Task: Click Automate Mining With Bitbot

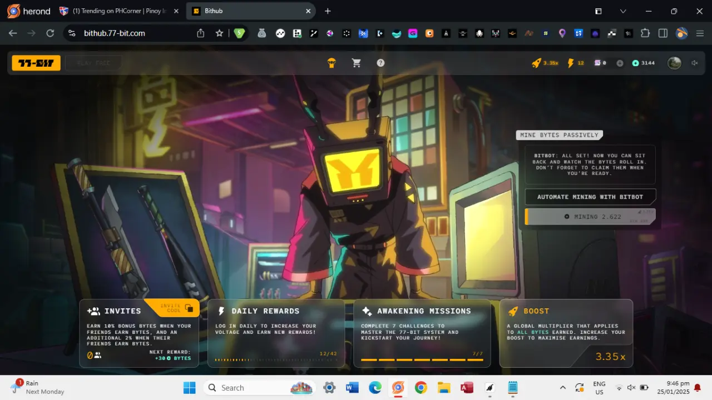Action: point(590,197)
